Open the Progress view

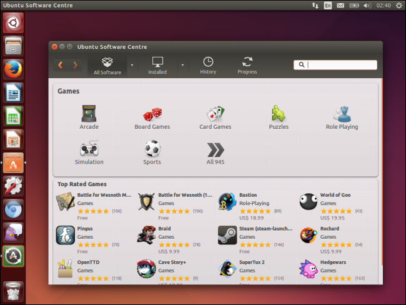coord(247,66)
